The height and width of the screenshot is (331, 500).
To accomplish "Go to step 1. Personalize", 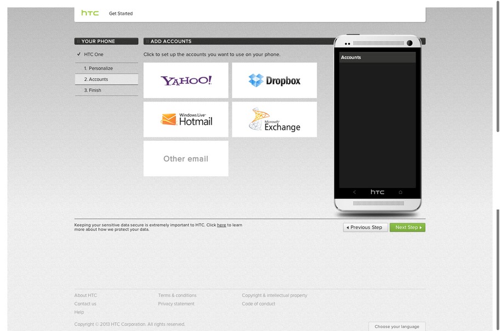I will [106, 69].
